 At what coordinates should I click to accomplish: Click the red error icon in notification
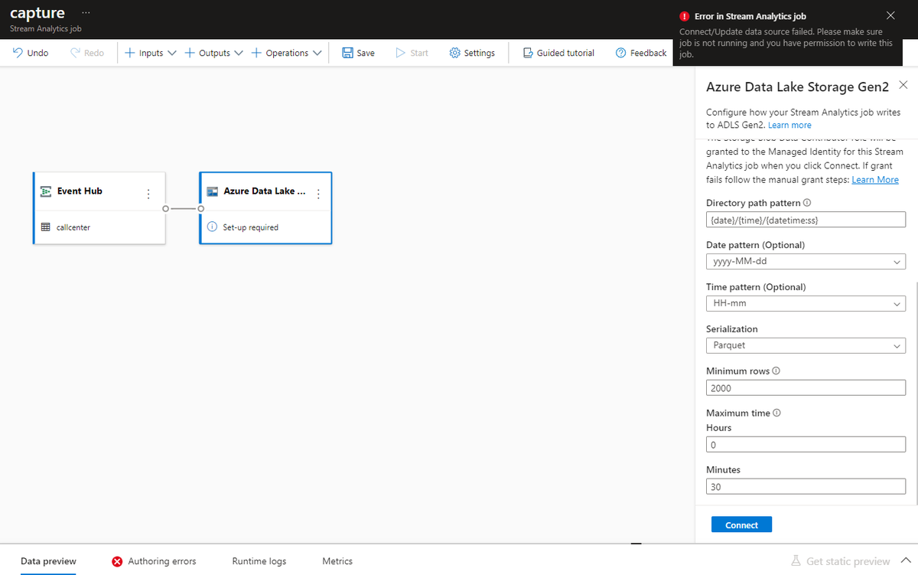click(685, 16)
